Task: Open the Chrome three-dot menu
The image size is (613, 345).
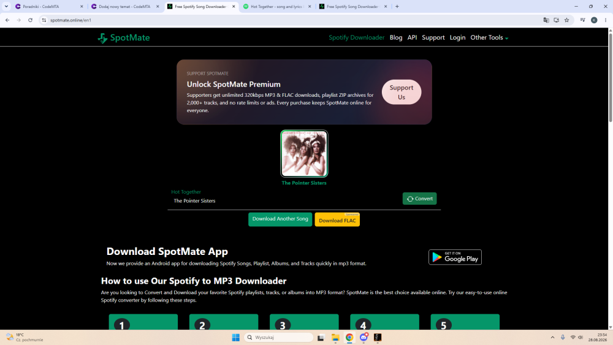Action: 606,20
